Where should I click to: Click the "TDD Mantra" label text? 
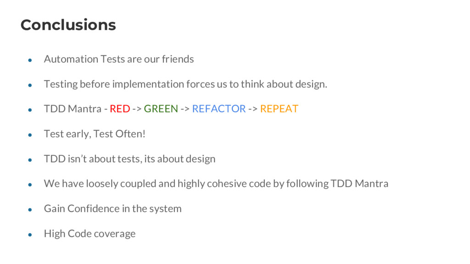(x=73, y=109)
